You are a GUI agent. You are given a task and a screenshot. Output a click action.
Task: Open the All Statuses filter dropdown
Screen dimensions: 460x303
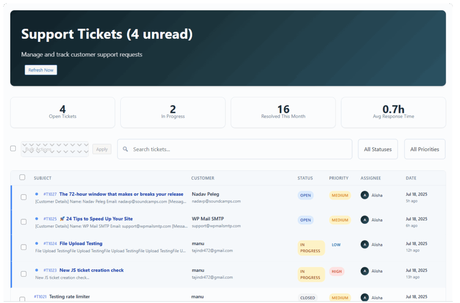click(378, 149)
